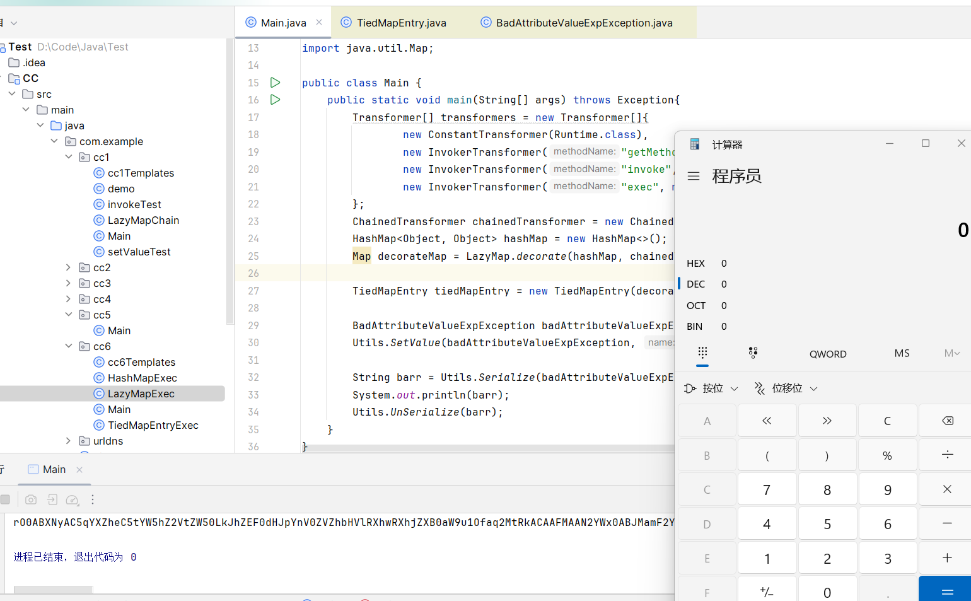The height and width of the screenshot is (601, 971).
Task: Collapse the cc6 package
Action: [68, 346]
